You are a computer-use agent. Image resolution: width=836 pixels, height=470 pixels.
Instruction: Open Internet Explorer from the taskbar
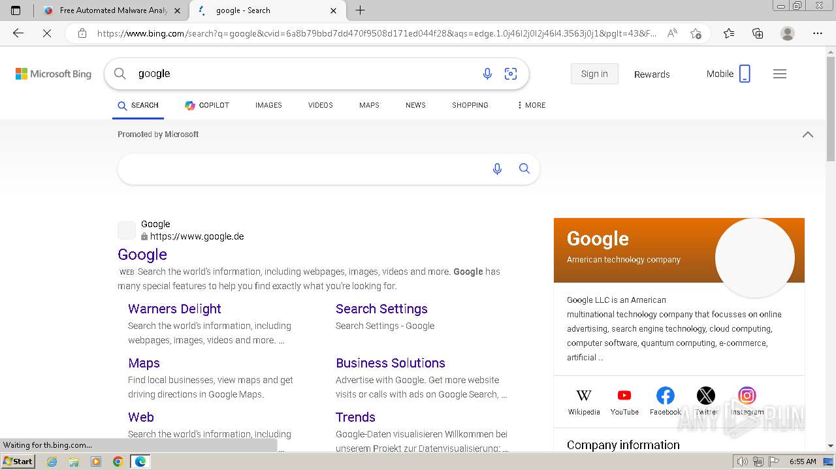click(x=52, y=462)
